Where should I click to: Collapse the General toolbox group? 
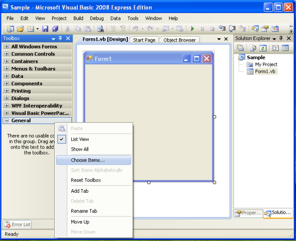[x=7, y=120]
